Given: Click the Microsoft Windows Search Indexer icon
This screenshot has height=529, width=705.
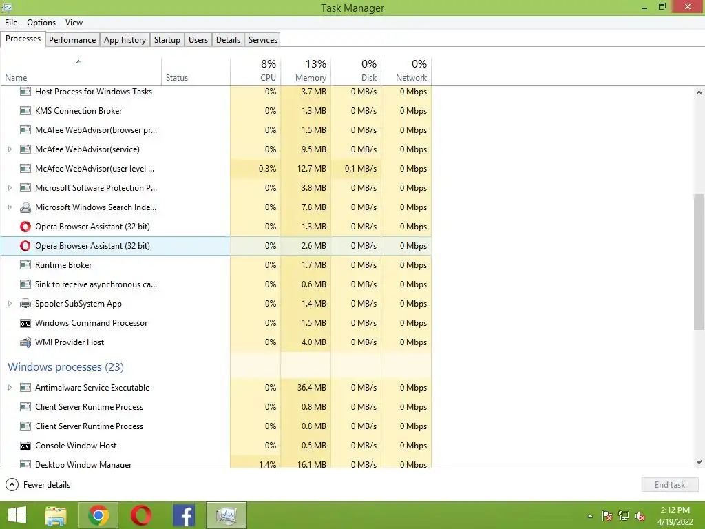Looking at the screenshot, I should (x=25, y=207).
